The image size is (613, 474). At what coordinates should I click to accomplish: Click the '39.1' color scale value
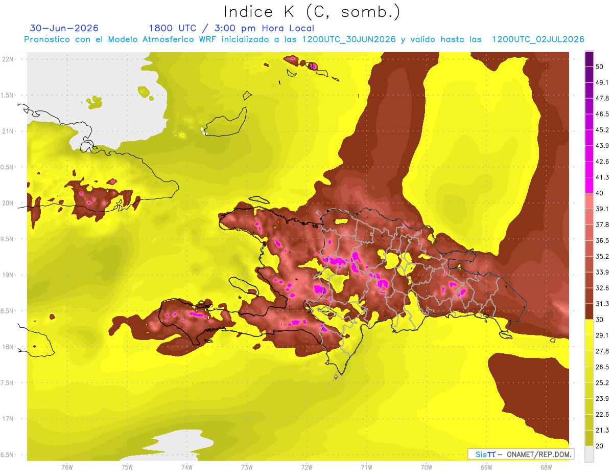[602, 209]
